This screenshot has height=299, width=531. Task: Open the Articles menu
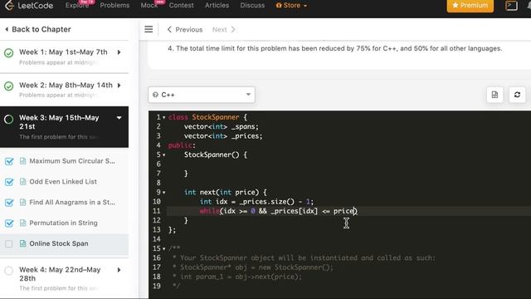217,6
